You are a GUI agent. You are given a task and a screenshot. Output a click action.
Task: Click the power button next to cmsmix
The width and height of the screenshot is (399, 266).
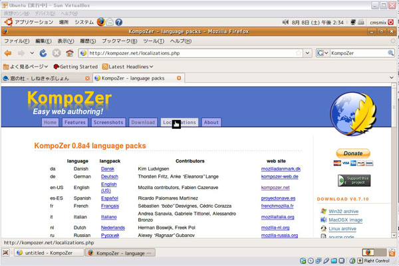pos(391,23)
